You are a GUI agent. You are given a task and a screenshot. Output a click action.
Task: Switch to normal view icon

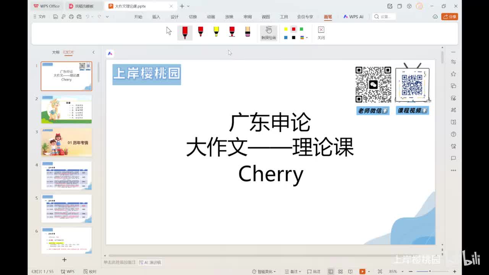pyautogui.click(x=331, y=272)
